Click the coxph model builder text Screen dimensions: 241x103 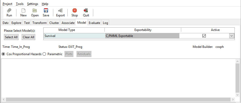click(x=220, y=47)
